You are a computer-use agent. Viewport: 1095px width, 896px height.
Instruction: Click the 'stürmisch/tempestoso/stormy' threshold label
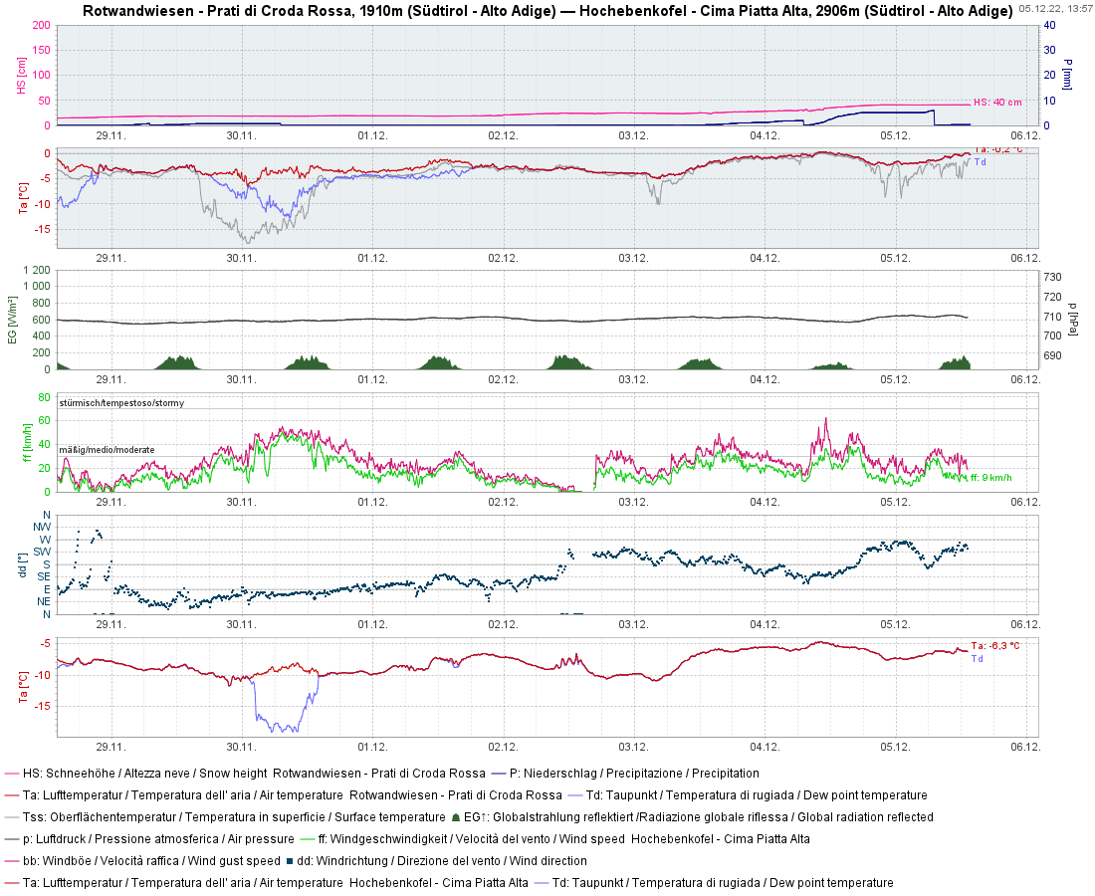click(121, 403)
